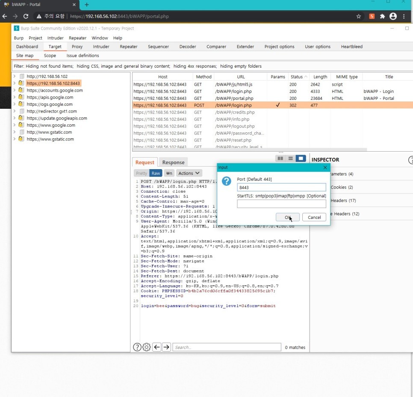Expand the https://192.168.56.102:8443 tree node
The height and width of the screenshot is (397, 413).
(15, 83)
